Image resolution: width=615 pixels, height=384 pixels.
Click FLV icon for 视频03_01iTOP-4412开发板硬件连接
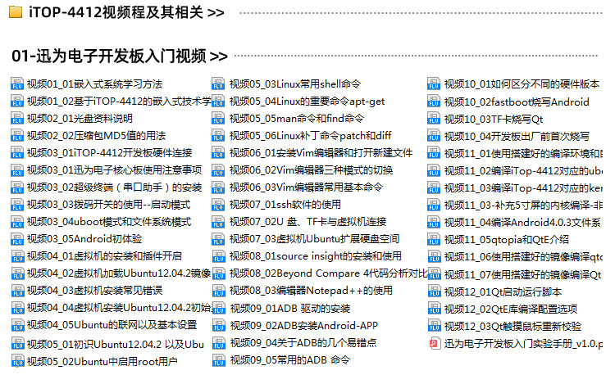pos(17,152)
